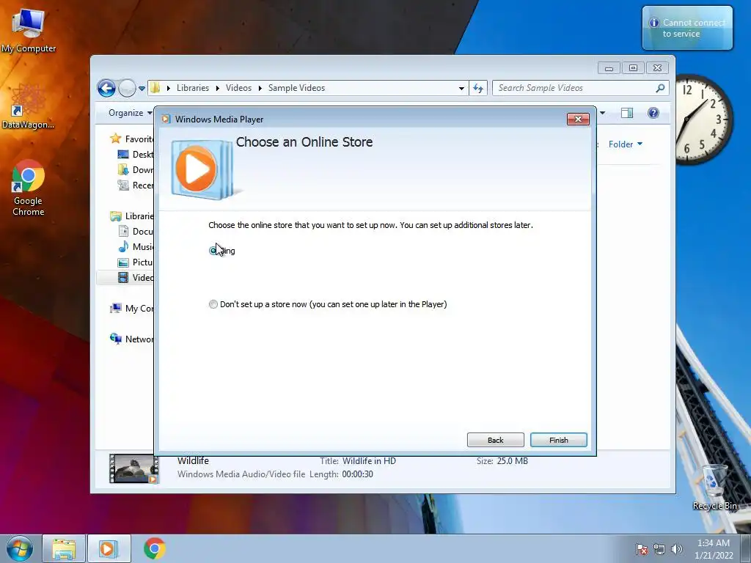Open the recent pages dropdown arrow in Explorer

point(142,89)
